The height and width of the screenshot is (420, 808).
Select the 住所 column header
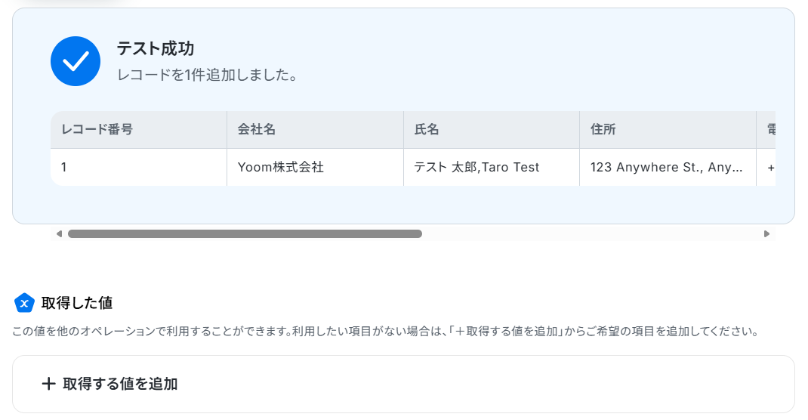pos(668,129)
